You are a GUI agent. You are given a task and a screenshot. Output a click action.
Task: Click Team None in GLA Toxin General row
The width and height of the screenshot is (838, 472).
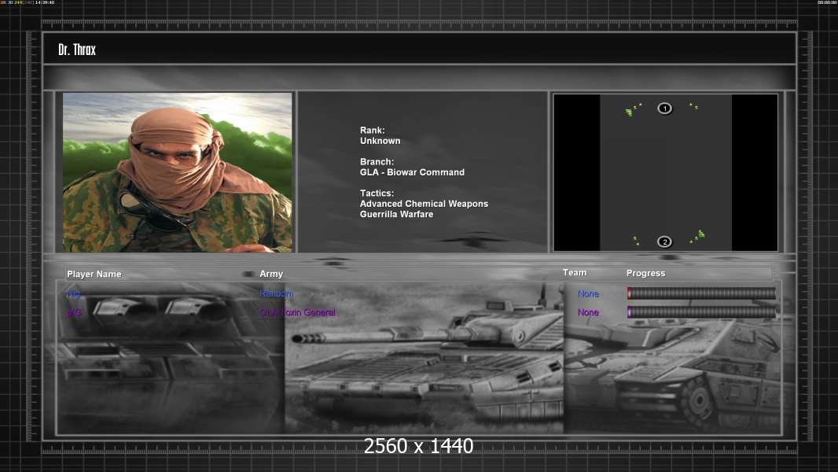coord(588,312)
